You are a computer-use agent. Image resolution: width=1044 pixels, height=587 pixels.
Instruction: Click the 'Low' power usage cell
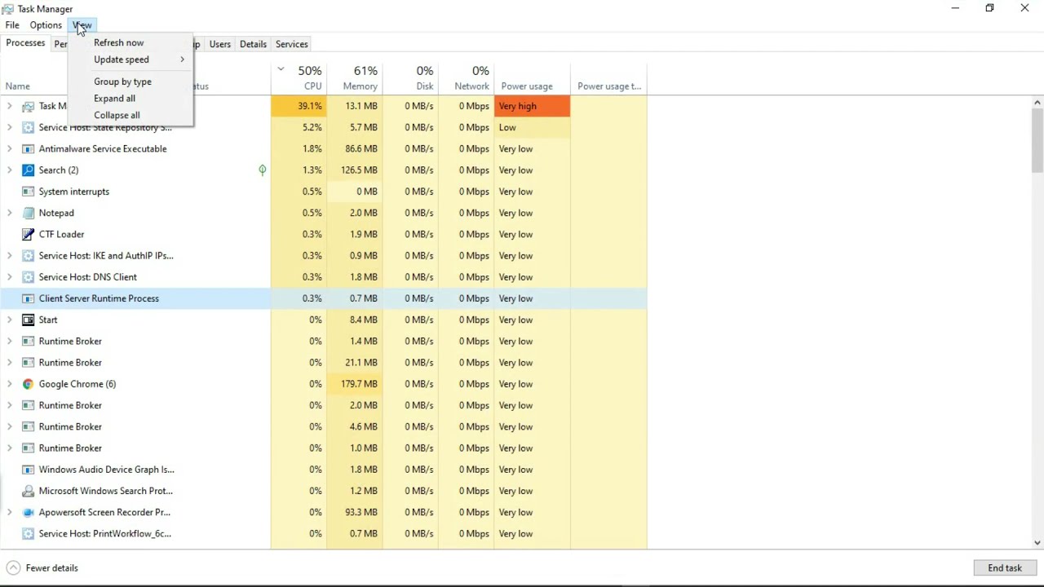tap(532, 127)
